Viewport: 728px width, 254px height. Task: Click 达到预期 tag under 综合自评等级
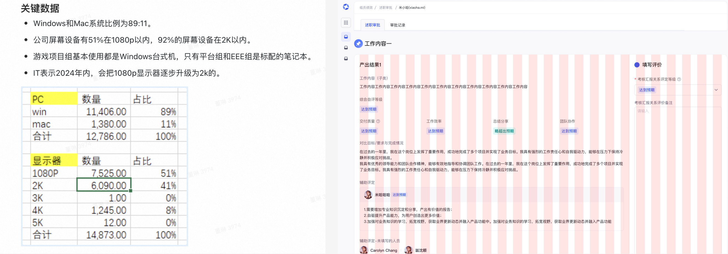pos(368,109)
